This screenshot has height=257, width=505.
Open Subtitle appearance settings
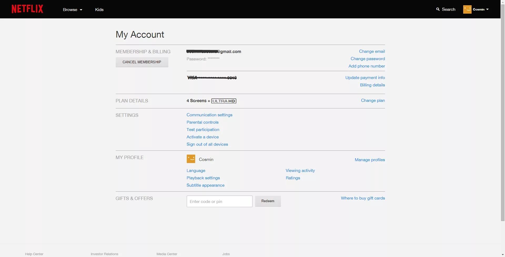tap(205, 185)
